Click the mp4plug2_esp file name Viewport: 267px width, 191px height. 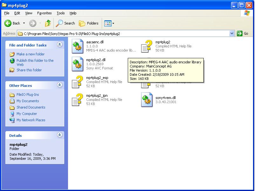click(97, 78)
